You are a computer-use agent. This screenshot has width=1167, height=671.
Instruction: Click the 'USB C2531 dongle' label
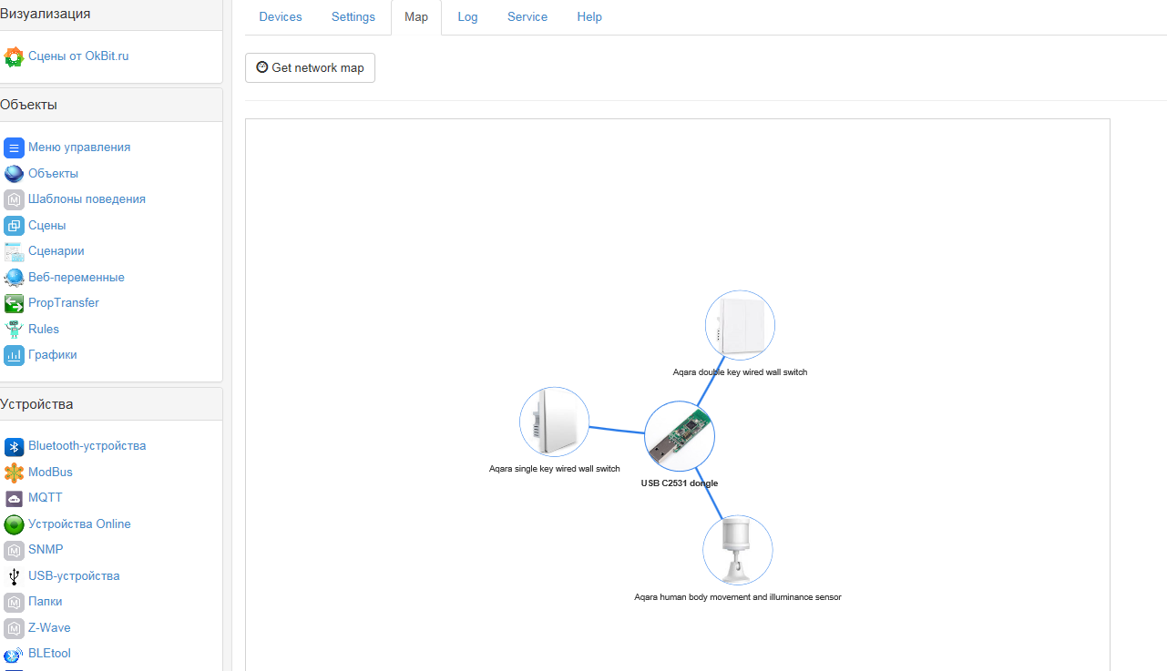pos(680,483)
